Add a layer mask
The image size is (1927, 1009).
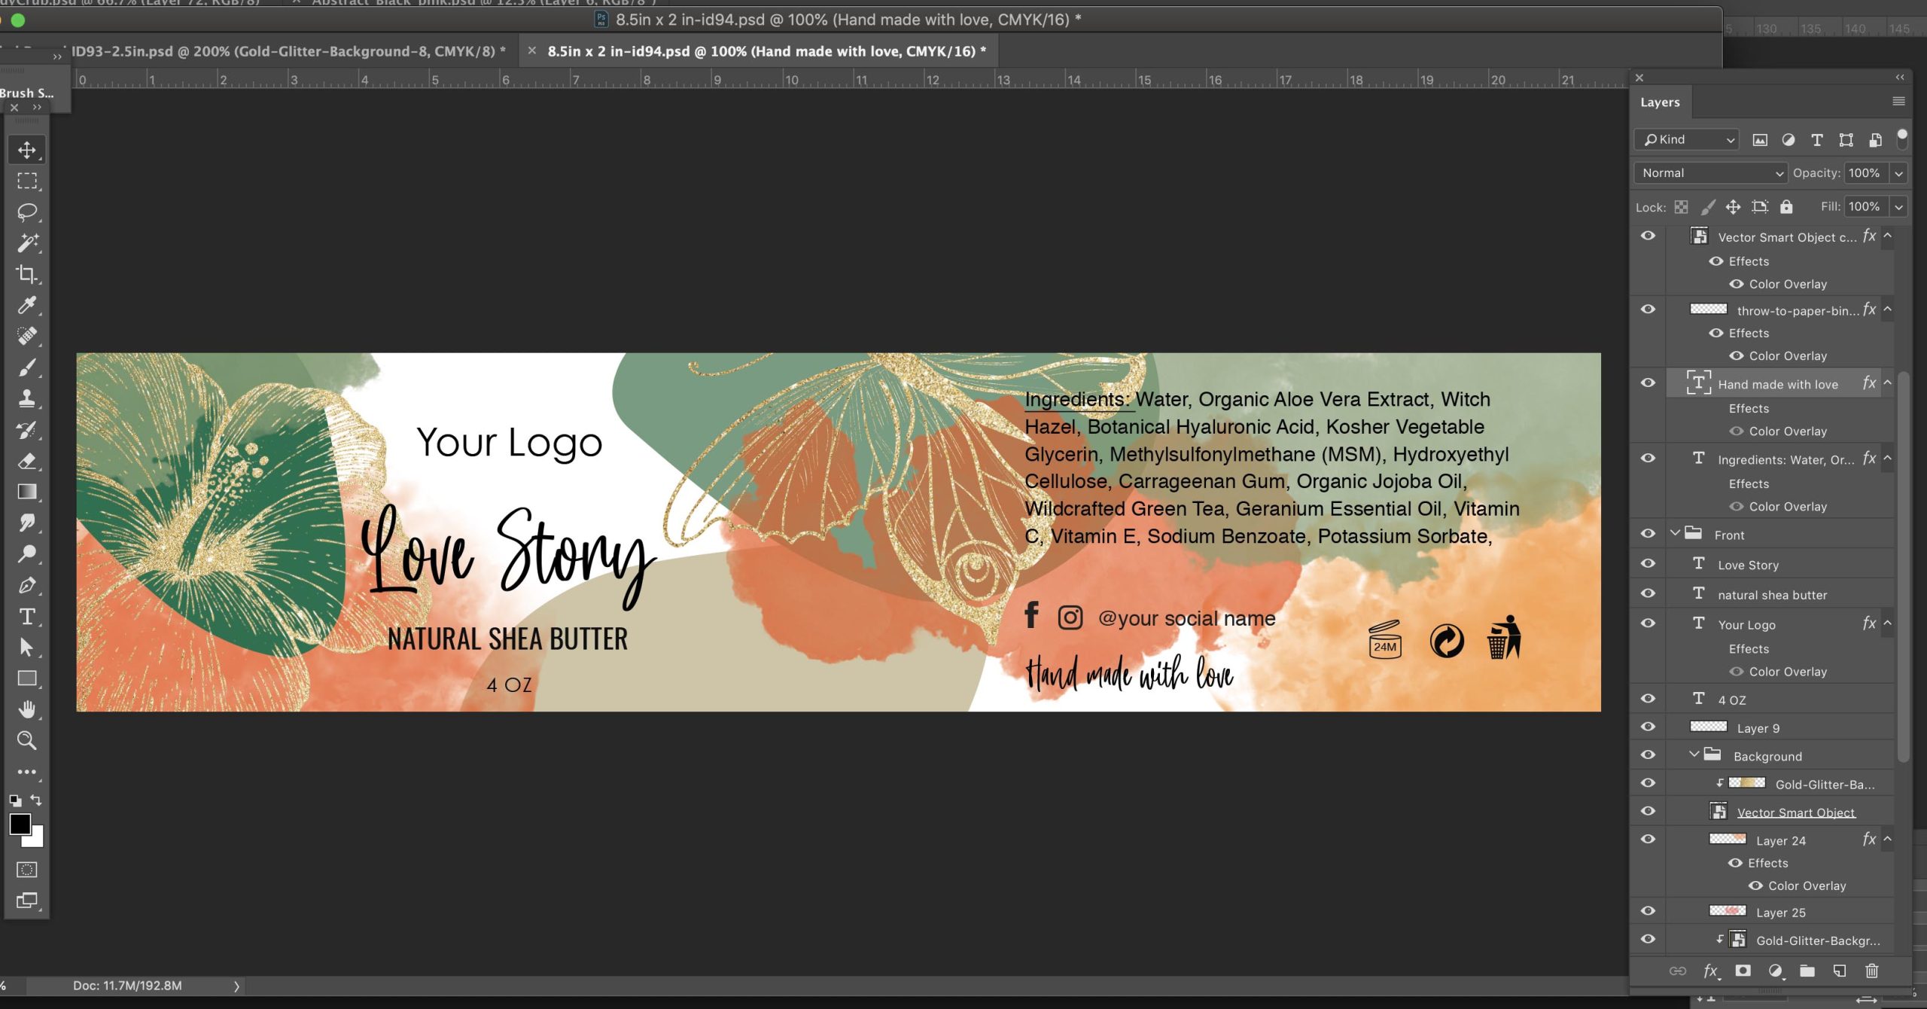[1743, 971]
